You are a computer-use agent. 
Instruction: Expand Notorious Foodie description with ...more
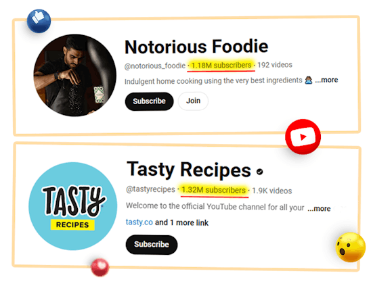tap(326, 80)
